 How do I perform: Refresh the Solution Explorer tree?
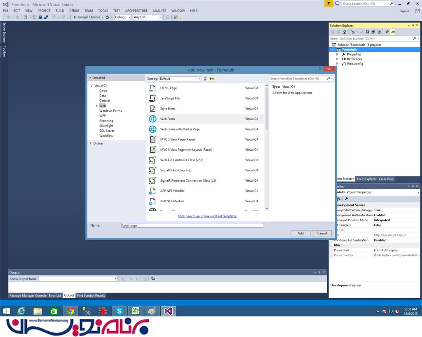click(x=367, y=32)
